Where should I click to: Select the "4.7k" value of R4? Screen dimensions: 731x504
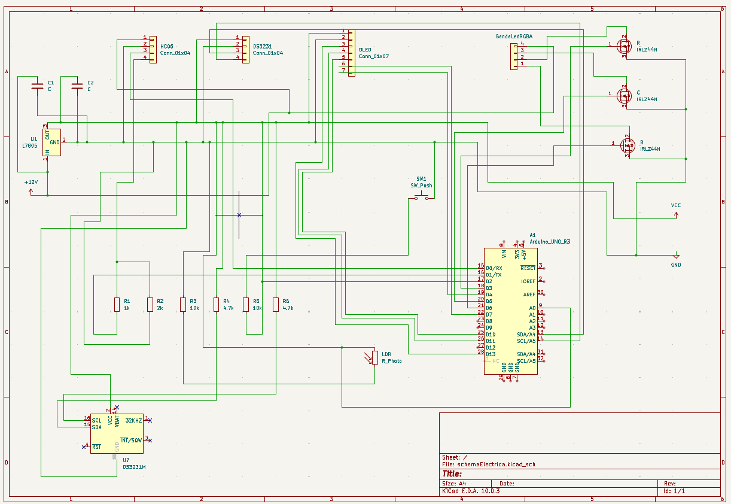click(x=228, y=308)
